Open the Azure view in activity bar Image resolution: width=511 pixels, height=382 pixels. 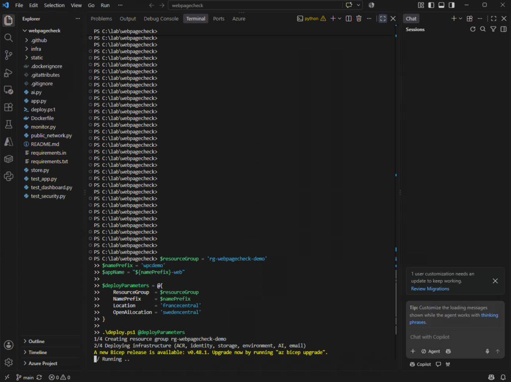click(8, 142)
